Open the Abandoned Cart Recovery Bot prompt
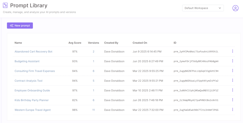Image resolution: width=243 pixels, height=123 pixels. click(33, 52)
